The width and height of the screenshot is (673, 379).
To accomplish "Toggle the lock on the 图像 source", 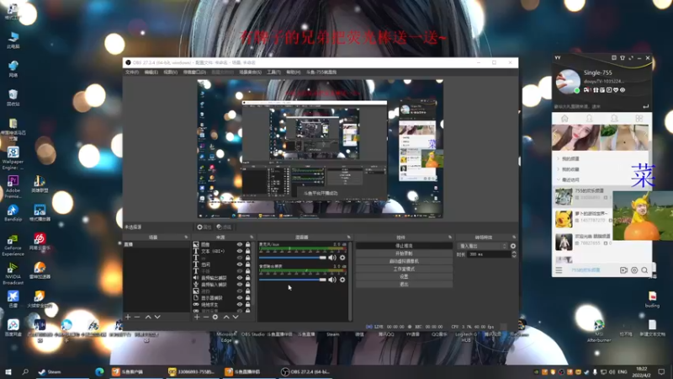I will point(247,244).
